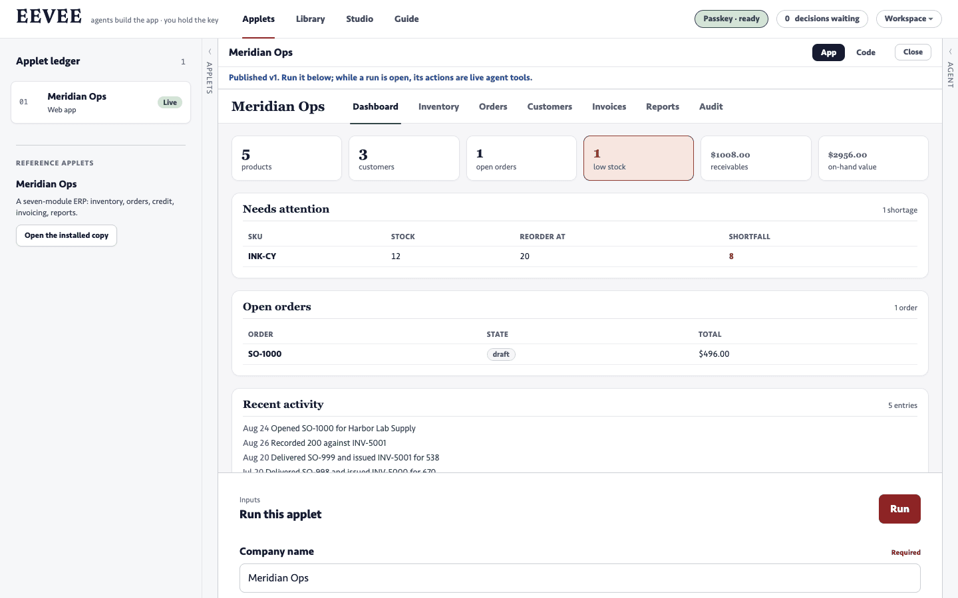The width and height of the screenshot is (958, 598).
Task: Click the Passkey ready status pill
Action: (x=731, y=19)
